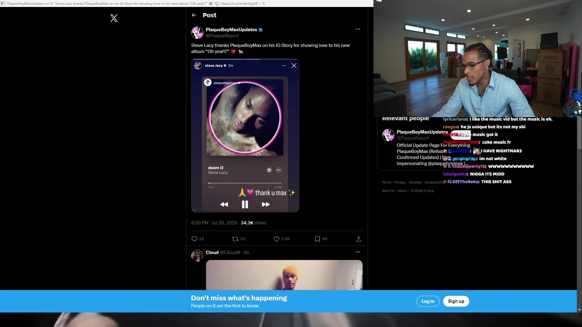Open the Steve Lacy story image
This screenshot has width=582, height=327.
click(x=245, y=135)
